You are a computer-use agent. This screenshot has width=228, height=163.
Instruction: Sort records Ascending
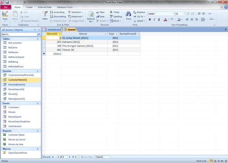point(57,12)
